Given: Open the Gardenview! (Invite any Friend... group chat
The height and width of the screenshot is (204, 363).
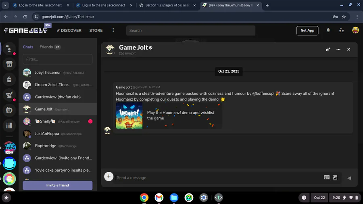Looking at the screenshot, I should (x=58, y=158).
